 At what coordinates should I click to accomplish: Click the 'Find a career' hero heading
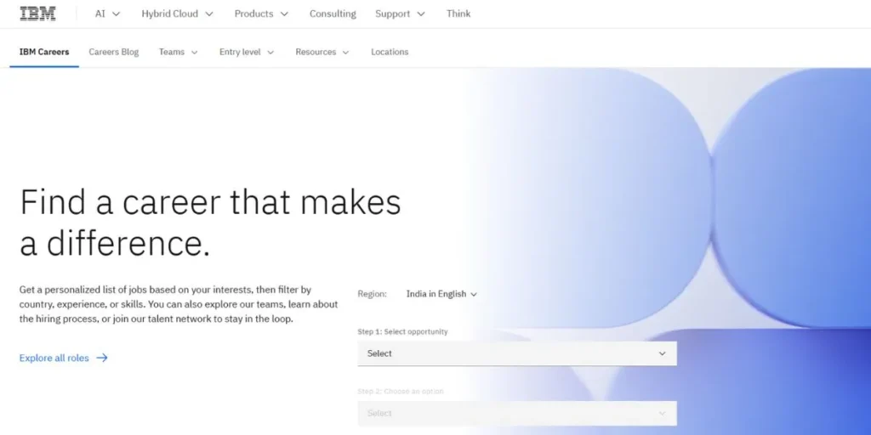(x=210, y=223)
